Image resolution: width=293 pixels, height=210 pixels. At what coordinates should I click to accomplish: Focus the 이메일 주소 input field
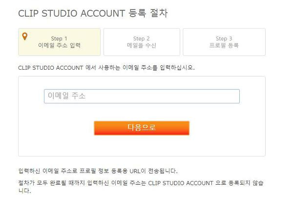point(142,96)
